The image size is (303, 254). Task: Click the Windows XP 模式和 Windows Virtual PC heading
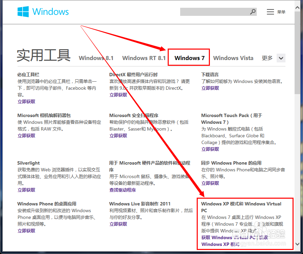click(x=241, y=207)
